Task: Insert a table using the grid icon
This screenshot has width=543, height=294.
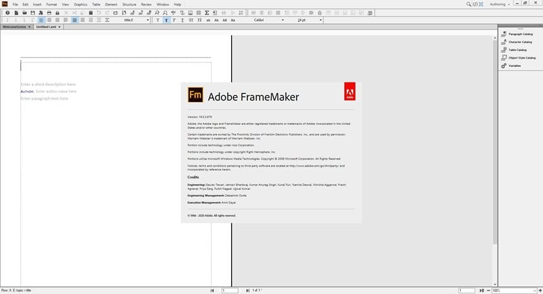Action: (198, 13)
